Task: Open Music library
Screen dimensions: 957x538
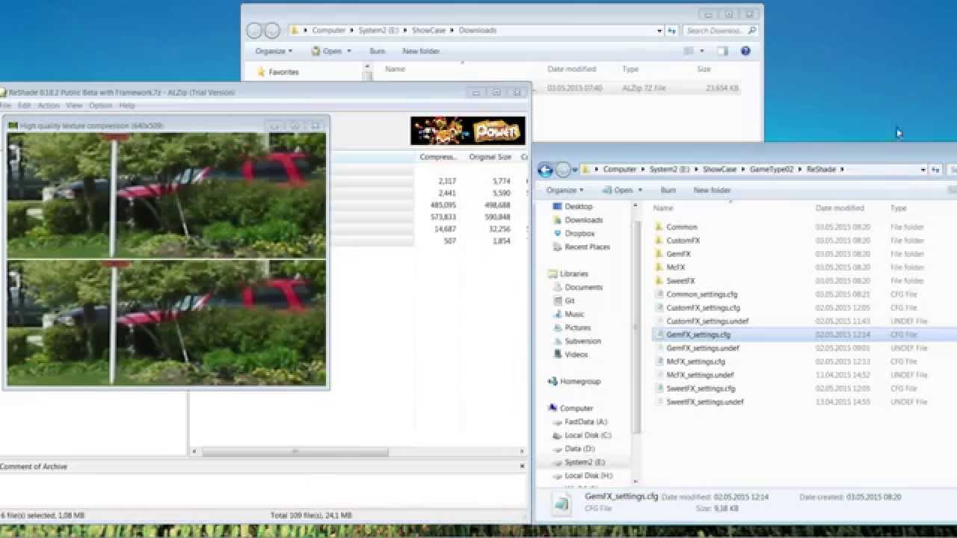Action: 574,314
